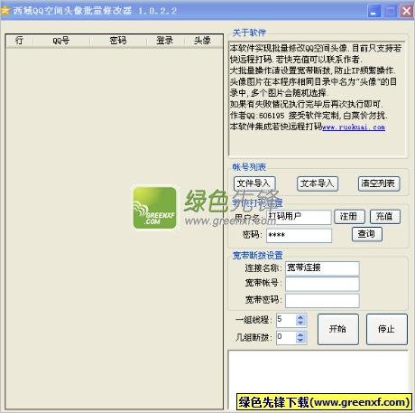Decrease 一组线程 value with down arrow
The height and width of the screenshot is (413, 415).
point(300,323)
